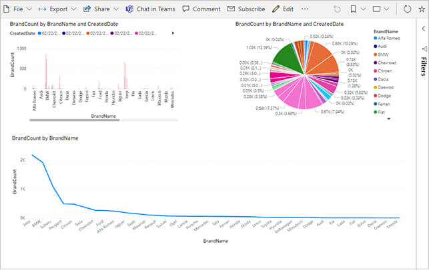Screen dimensions: 429x270
Task: Expand the File dropdown chevron
Action: [x=29, y=9]
